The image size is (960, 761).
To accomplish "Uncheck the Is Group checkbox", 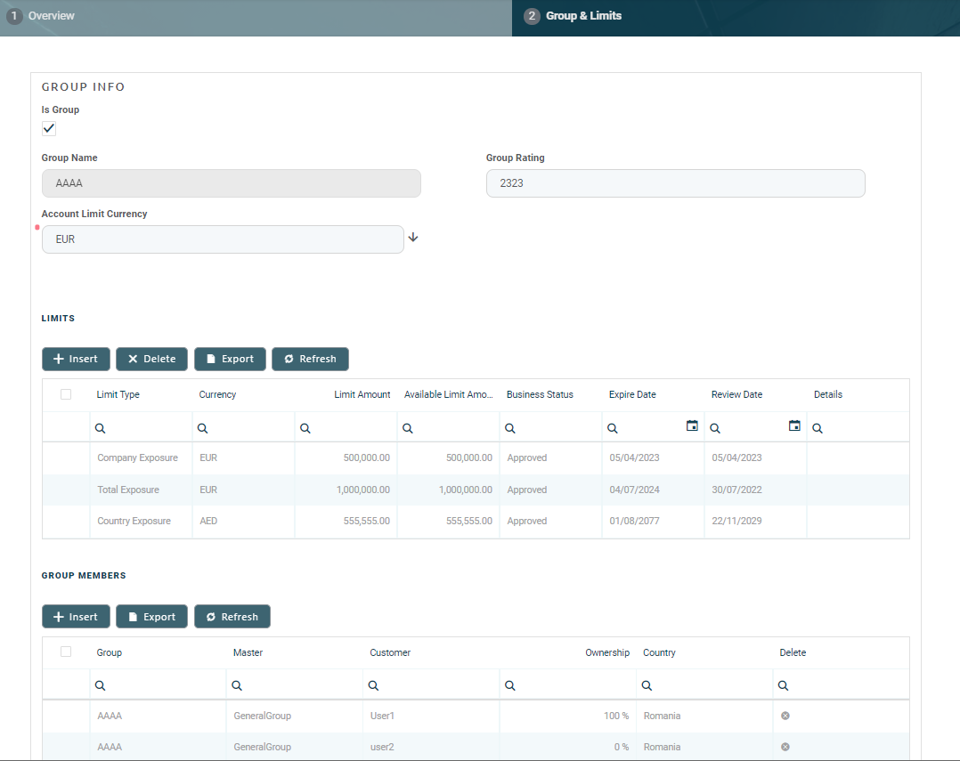I will point(49,129).
